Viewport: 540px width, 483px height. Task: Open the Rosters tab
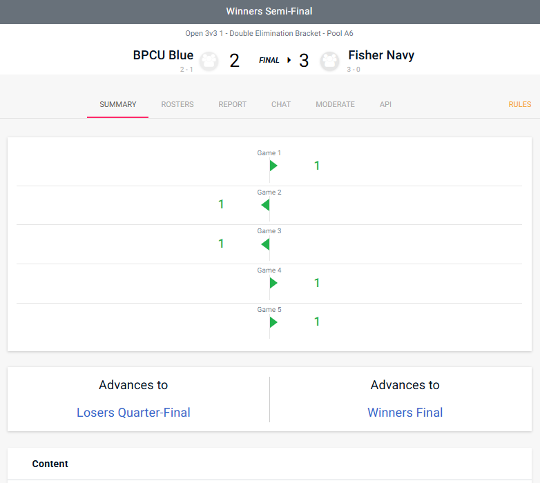pos(177,104)
